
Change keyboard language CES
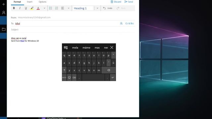[74, 77]
